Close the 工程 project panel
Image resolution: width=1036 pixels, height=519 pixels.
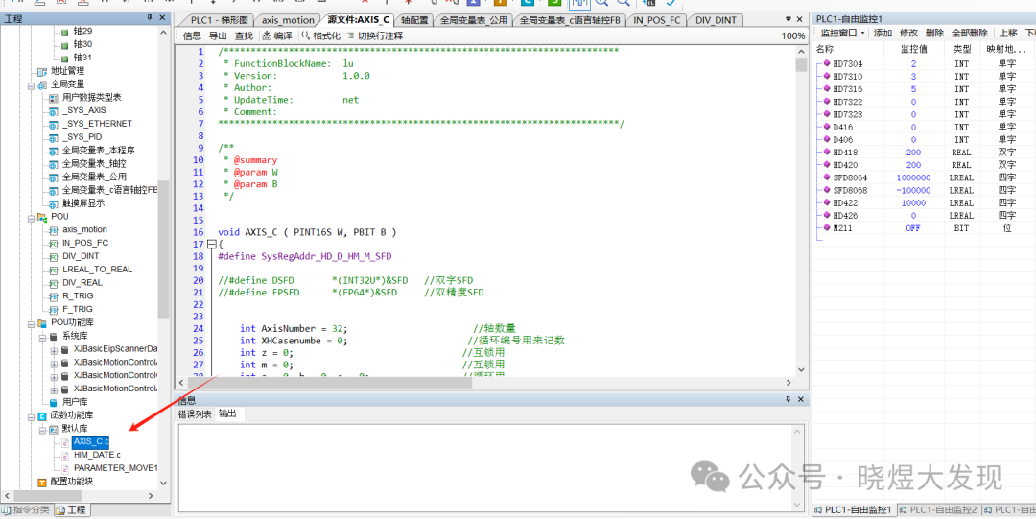pyautogui.click(x=162, y=18)
